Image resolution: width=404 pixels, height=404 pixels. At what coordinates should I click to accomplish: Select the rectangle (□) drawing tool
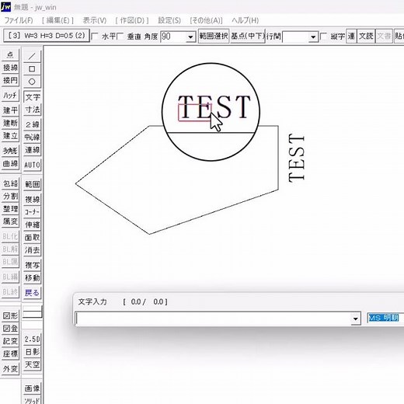coord(32,68)
